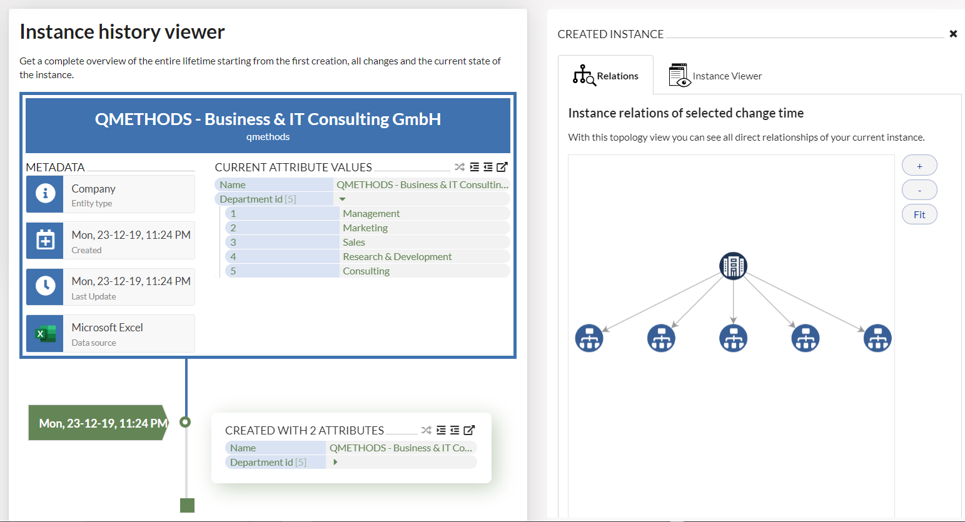Zoom out topology with the - button
This screenshot has width=965, height=522.
tap(919, 190)
